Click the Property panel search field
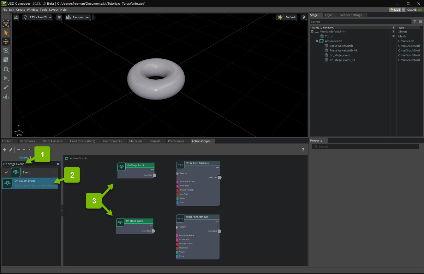The image size is (424, 274). (x=365, y=146)
